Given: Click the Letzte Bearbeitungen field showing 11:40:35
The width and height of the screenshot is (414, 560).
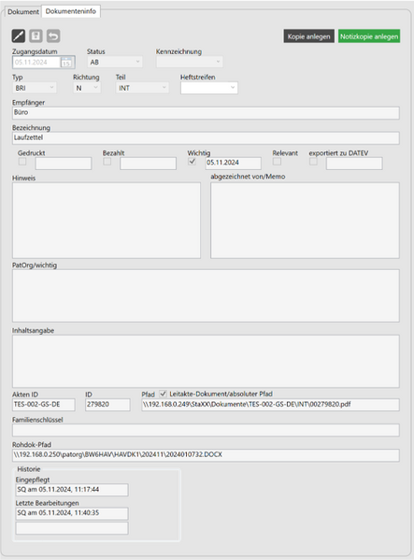Looking at the screenshot, I should tap(72, 513).
